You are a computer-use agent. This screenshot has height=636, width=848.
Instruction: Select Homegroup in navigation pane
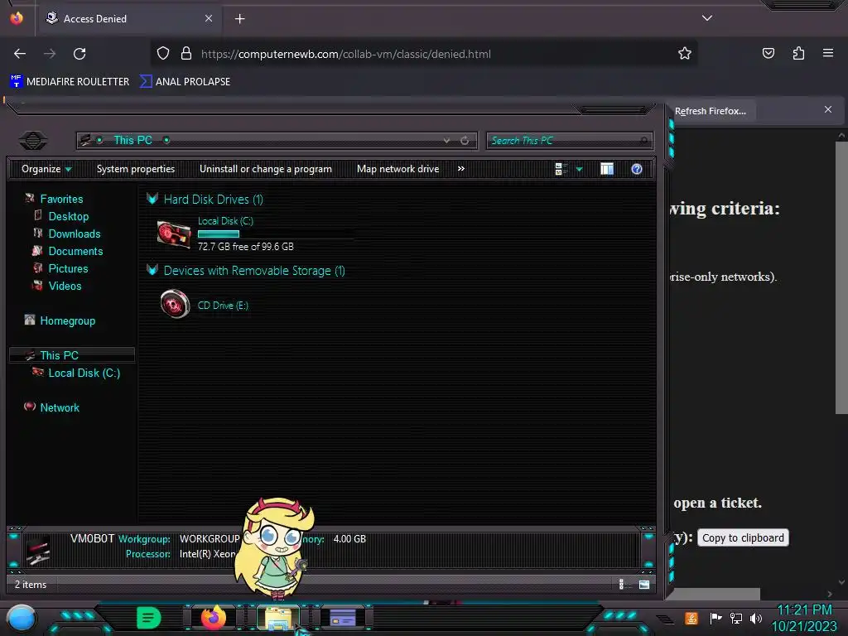pos(67,320)
